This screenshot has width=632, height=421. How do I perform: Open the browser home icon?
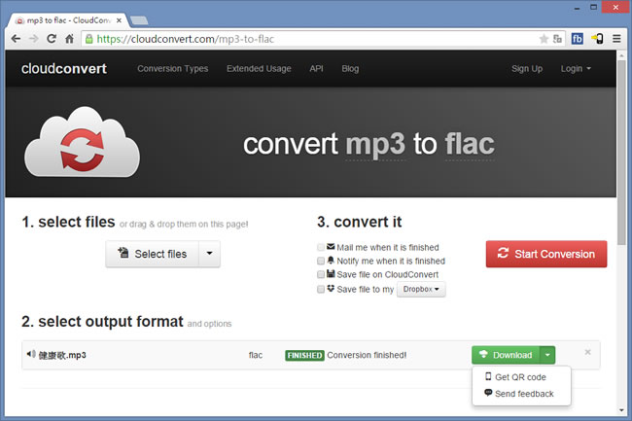coord(69,39)
